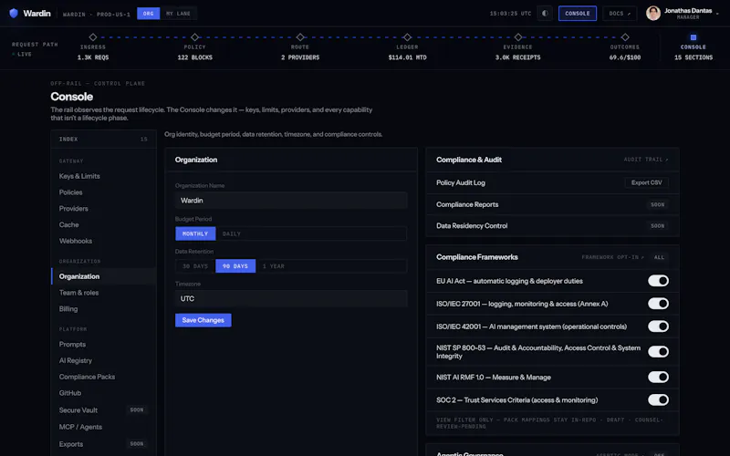This screenshot has width=730, height=456.
Task: Open Webhooks in sidebar index
Action: (76, 241)
